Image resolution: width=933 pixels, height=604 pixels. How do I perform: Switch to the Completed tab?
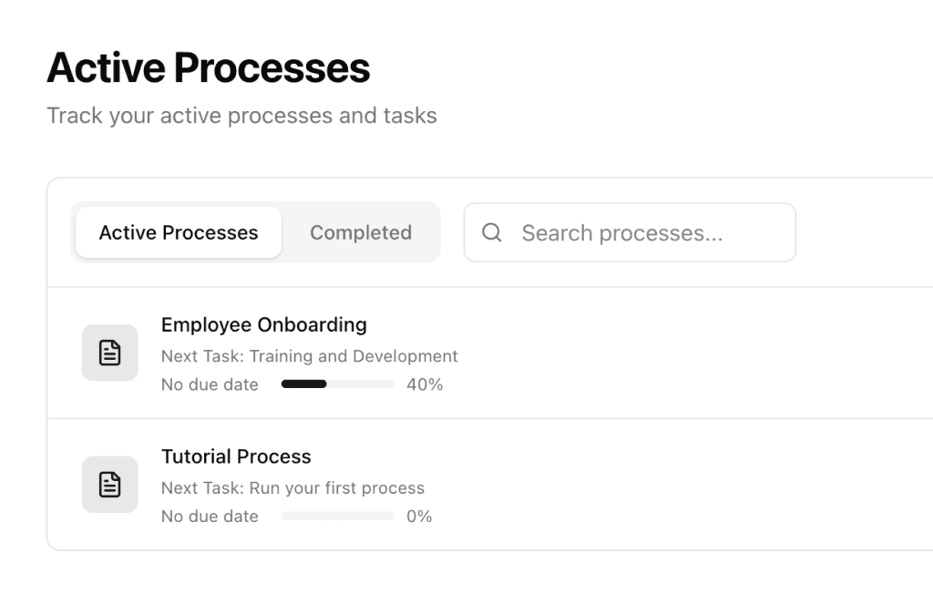coord(361,232)
